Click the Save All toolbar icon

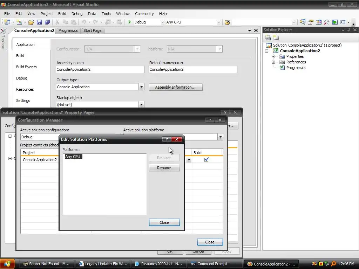[x=47, y=22]
